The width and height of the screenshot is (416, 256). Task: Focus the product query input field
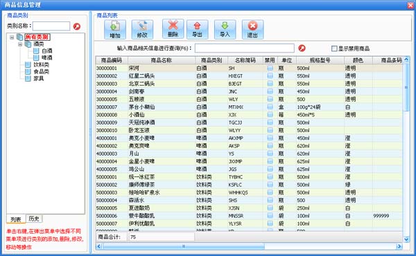244,48
